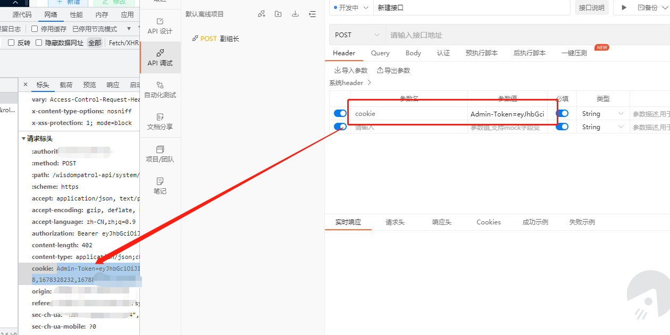670x335 pixels.
Task: Open the 笔记 sidebar section
Action: (160, 186)
